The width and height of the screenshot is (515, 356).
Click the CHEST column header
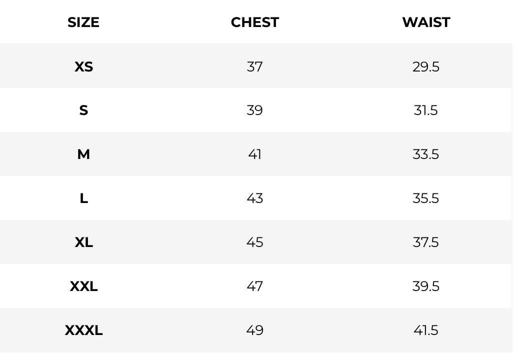(254, 22)
